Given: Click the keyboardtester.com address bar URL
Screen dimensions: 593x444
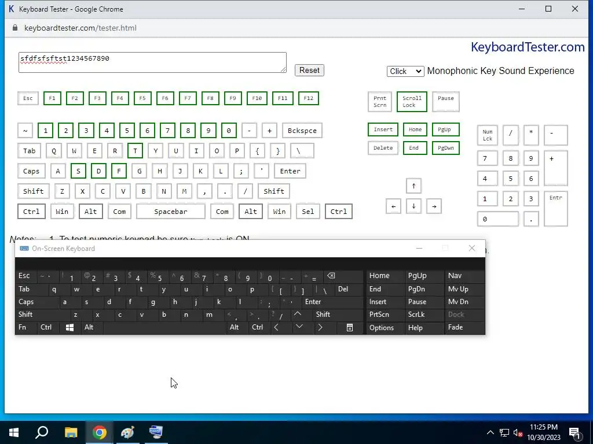Looking at the screenshot, I should (80, 28).
